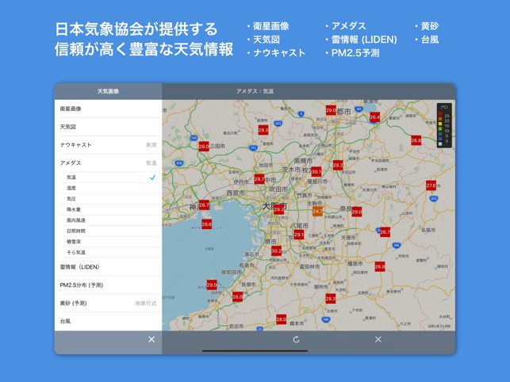Click the temperature color legend
This screenshot has width=510, height=382.
444,125
